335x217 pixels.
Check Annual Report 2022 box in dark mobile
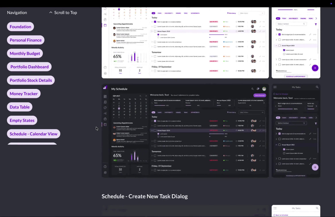(x=279, y=145)
